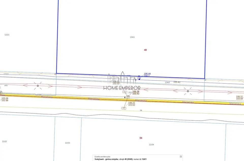Click the elevation label 105.56
The width and height of the screenshot is (244, 161).
5,98
